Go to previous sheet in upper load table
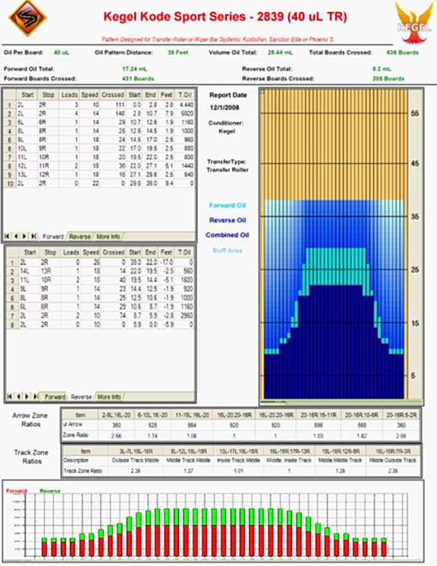The height and width of the screenshot is (566, 437). (x=16, y=236)
